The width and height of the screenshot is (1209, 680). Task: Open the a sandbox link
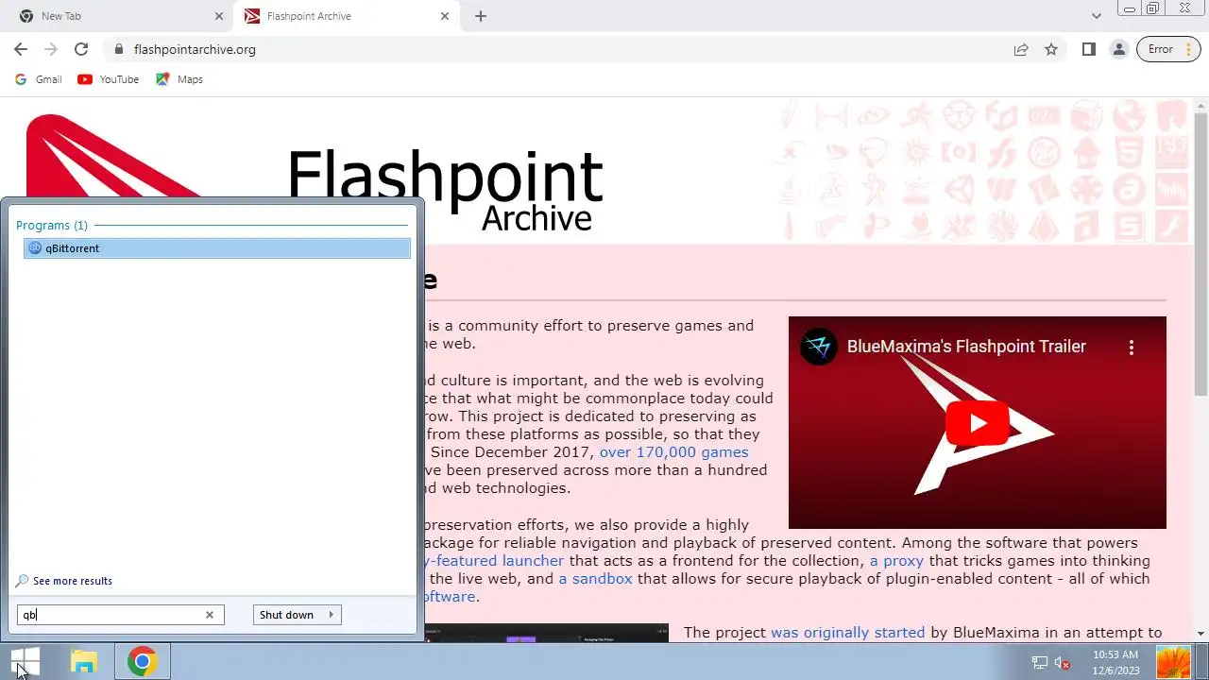click(595, 579)
